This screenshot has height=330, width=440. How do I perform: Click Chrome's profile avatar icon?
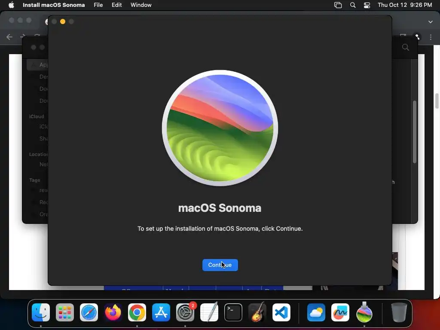pyautogui.click(x=417, y=37)
